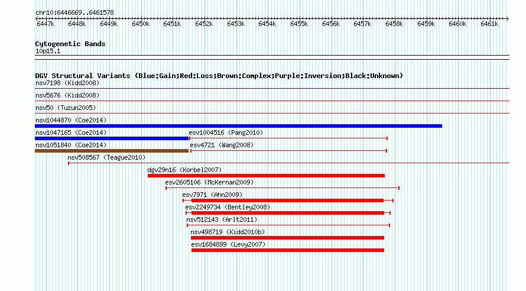Click the red esv1684899 loss bar
The height and width of the screenshot is (291, 526).
tap(288, 250)
